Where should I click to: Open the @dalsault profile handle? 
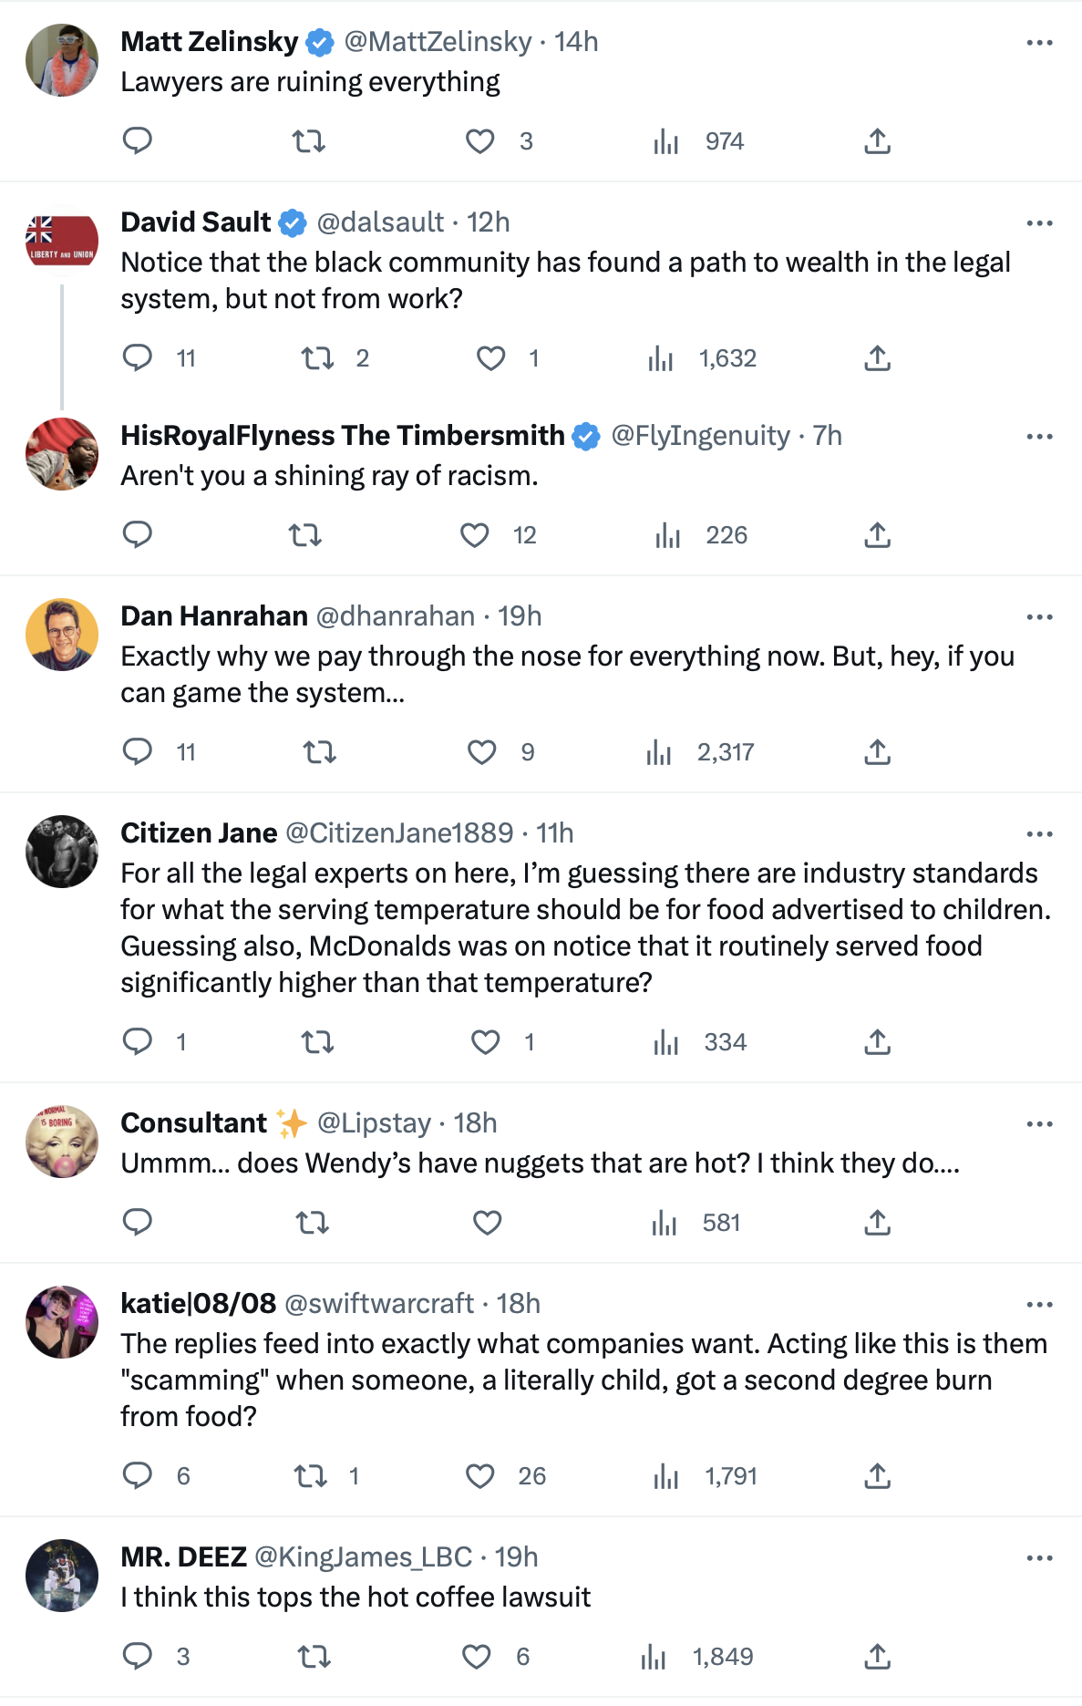pos(380,222)
